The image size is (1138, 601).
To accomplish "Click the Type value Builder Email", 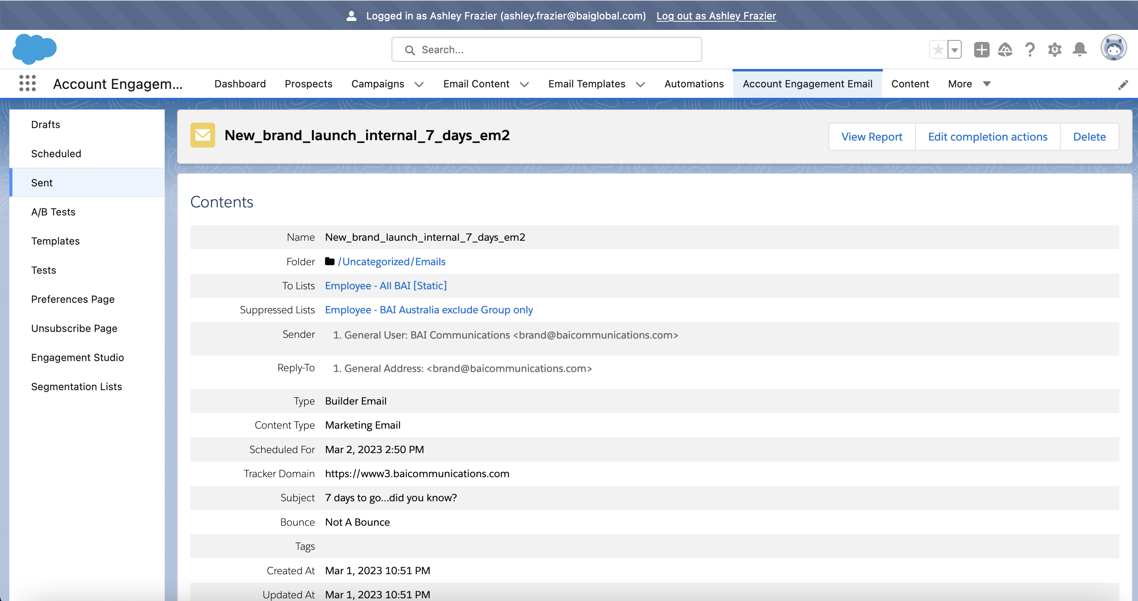I will point(356,401).
